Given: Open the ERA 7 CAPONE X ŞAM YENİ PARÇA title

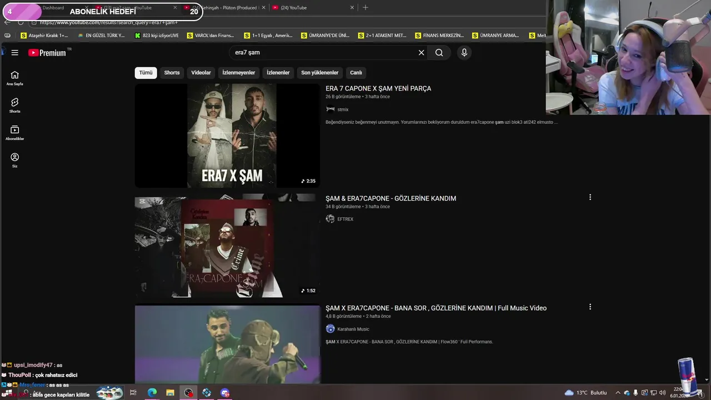Looking at the screenshot, I should pos(378,88).
